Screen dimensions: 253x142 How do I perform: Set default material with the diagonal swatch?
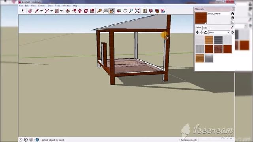tap(232, 22)
